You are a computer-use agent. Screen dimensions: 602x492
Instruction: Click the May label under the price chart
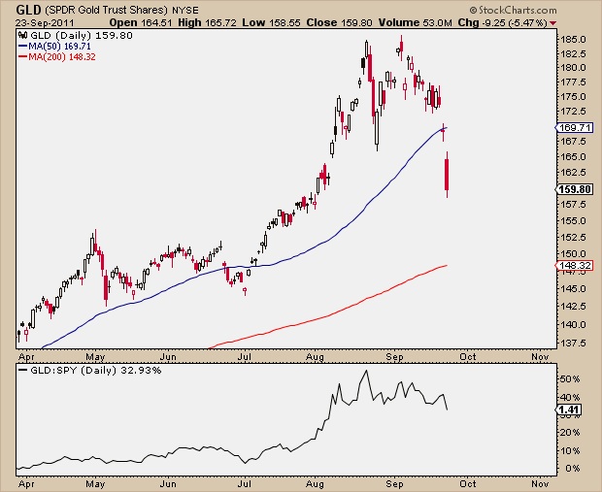[x=95, y=357]
